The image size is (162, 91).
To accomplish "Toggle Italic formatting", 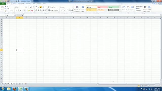I will [x=18, y=10].
